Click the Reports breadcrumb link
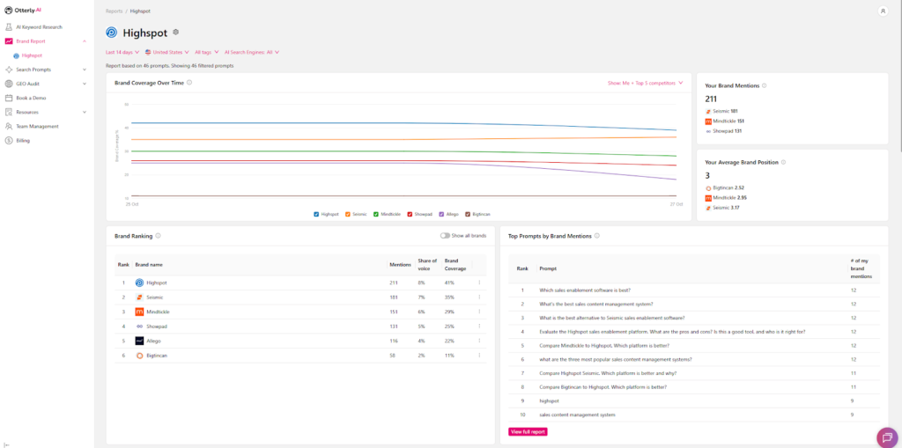The image size is (902, 448). pos(115,11)
